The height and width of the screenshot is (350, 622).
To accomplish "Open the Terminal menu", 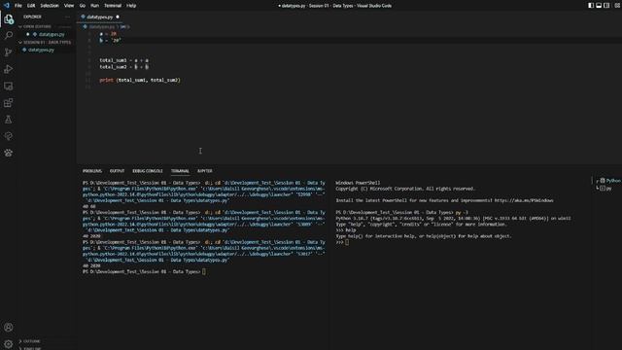I will (x=113, y=6).
